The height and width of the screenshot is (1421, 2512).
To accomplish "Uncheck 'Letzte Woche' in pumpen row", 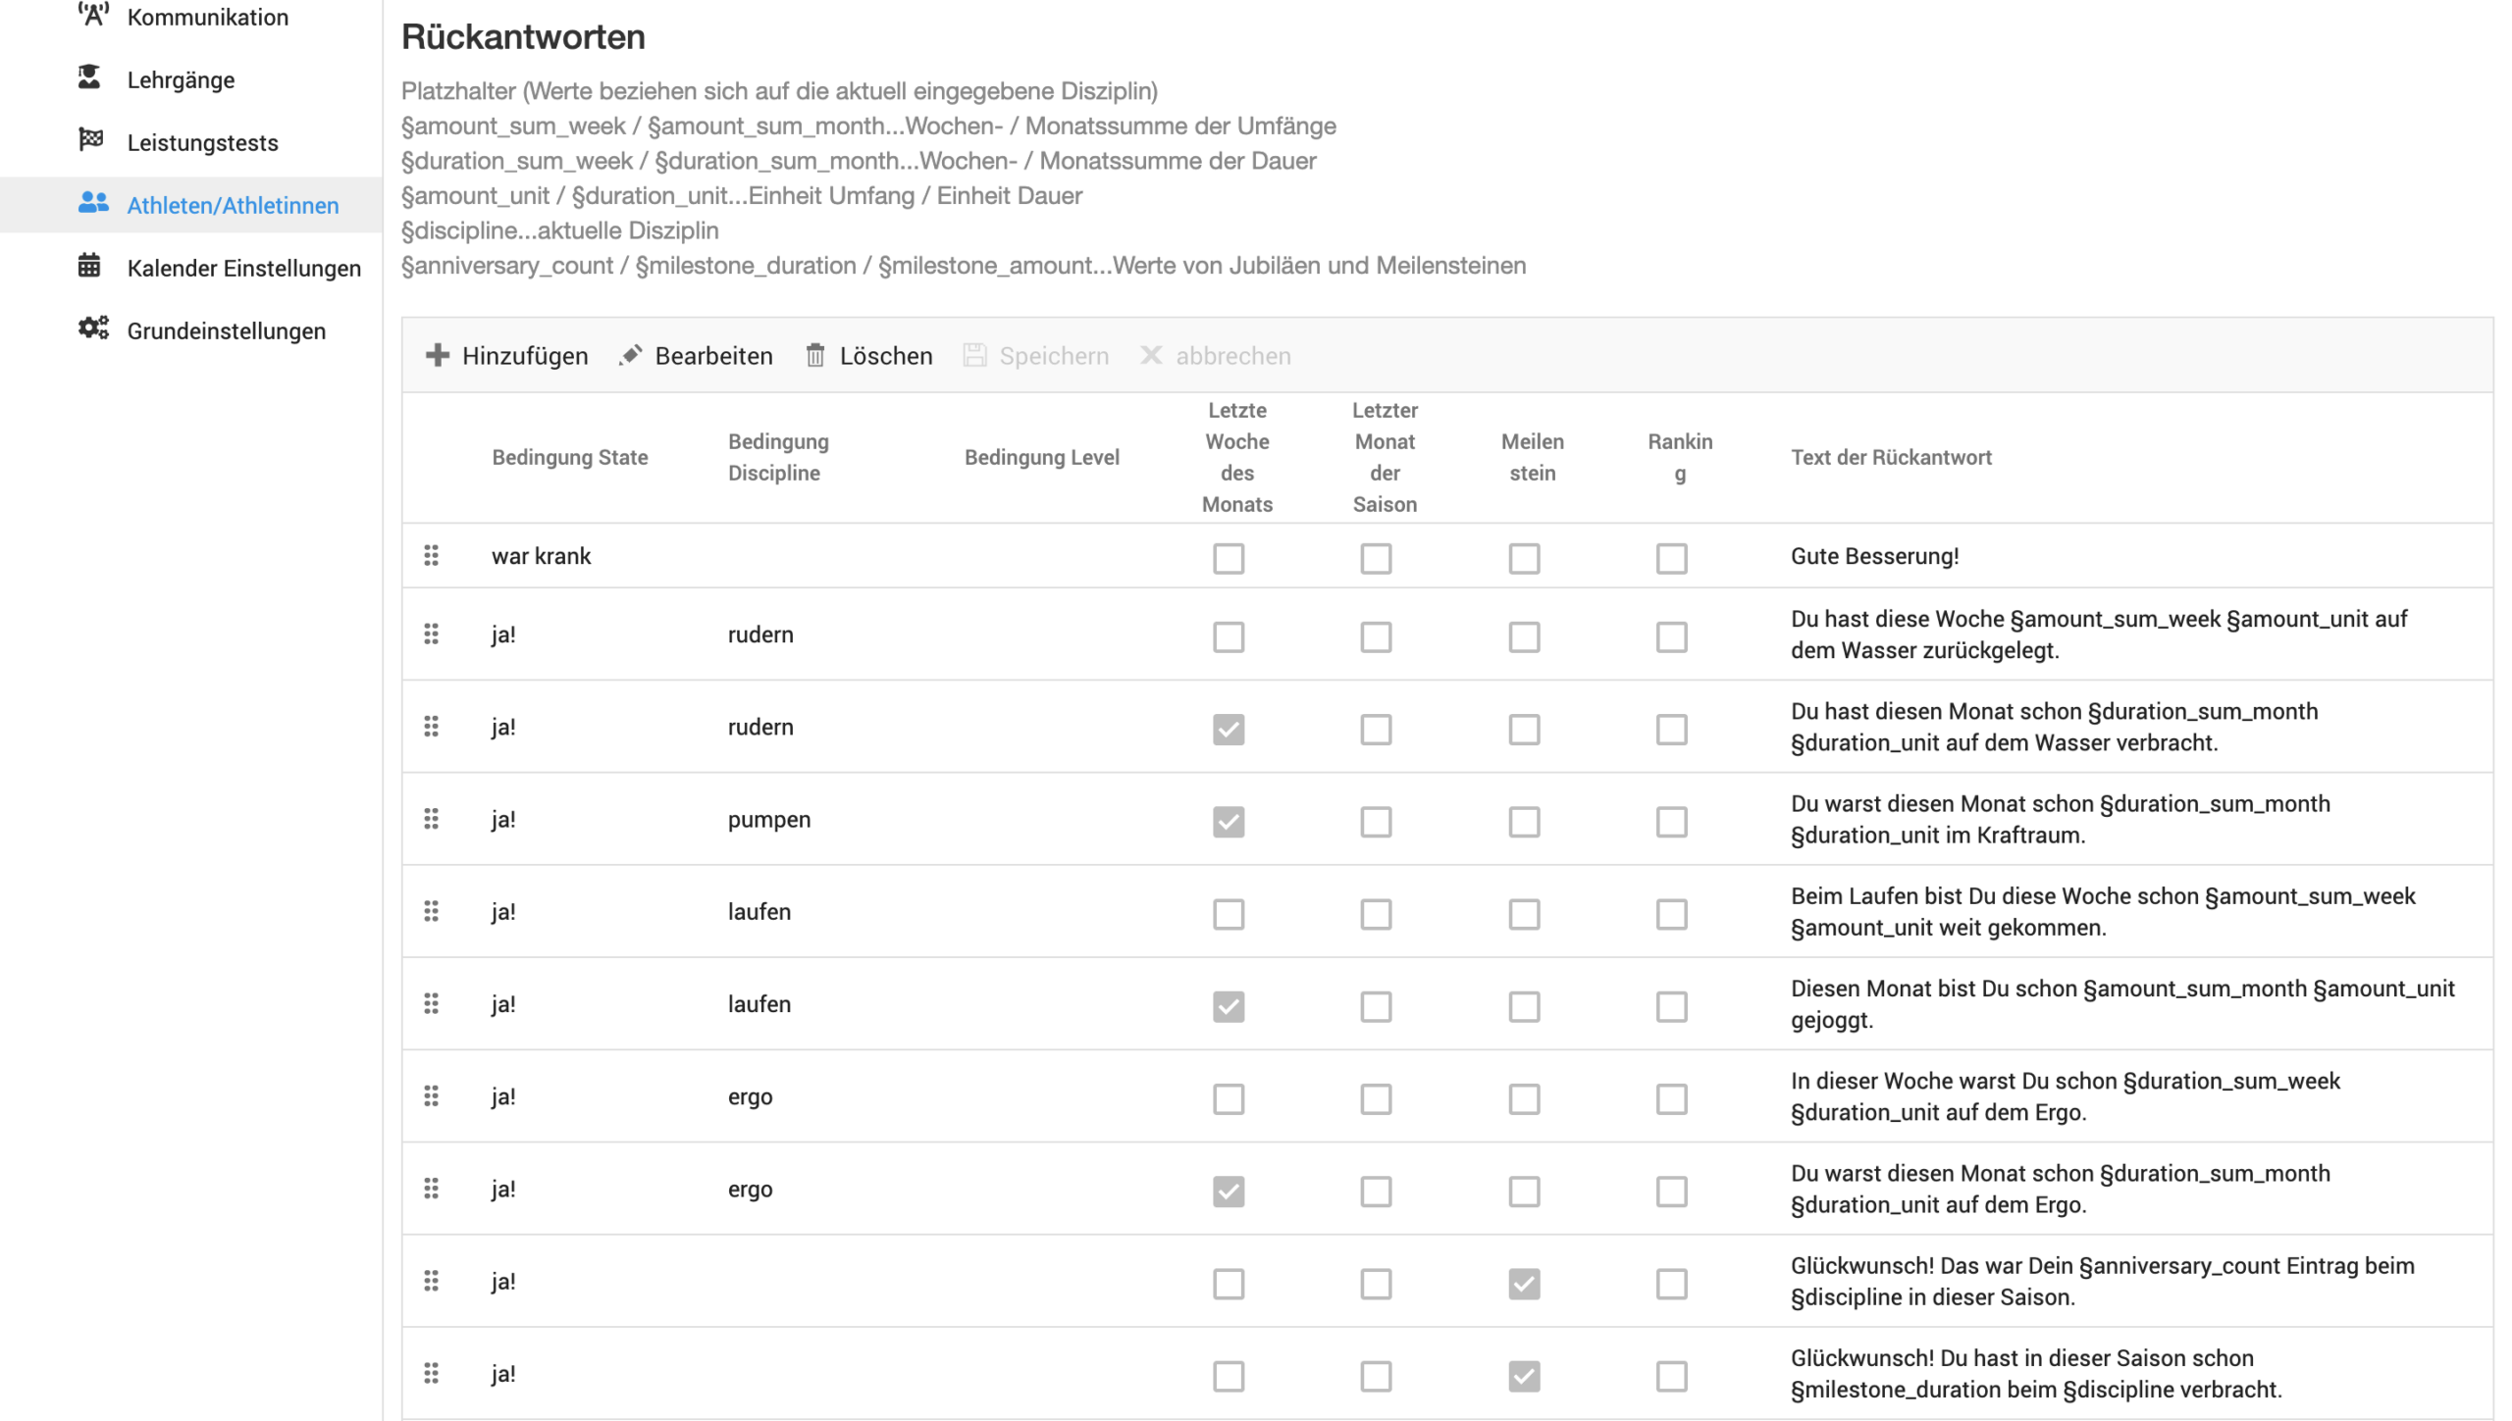I will click(1229, 821).
